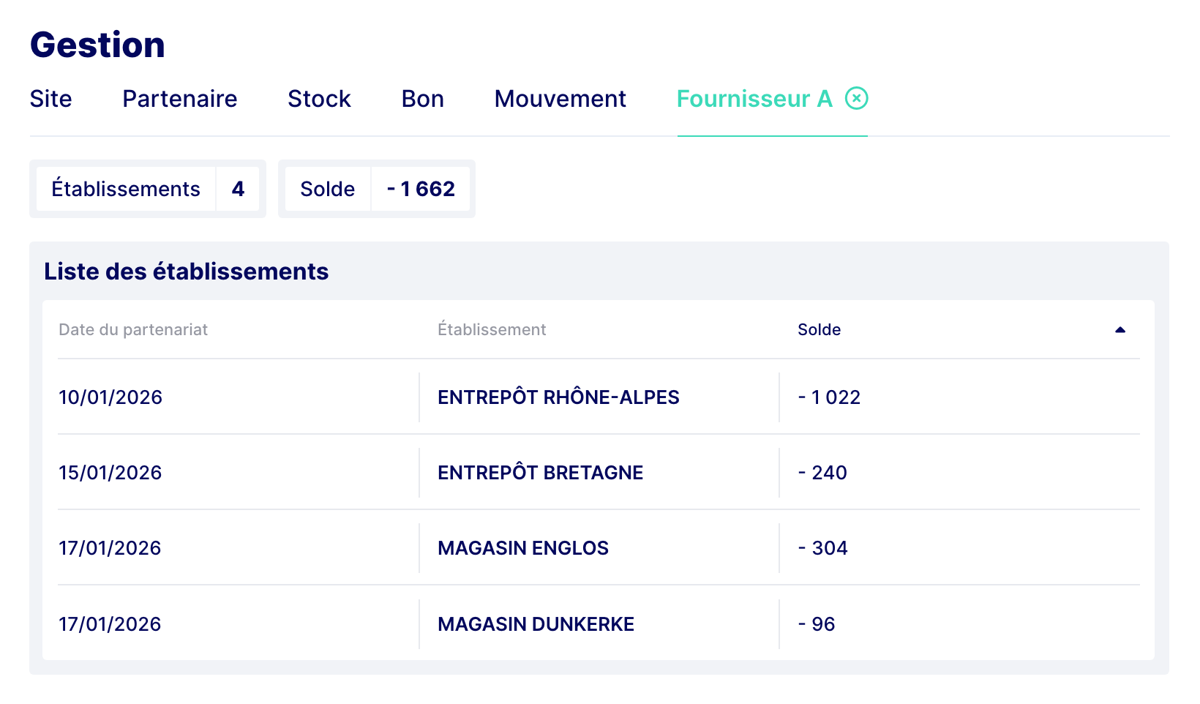Sort by the Établissement column header

492,330
